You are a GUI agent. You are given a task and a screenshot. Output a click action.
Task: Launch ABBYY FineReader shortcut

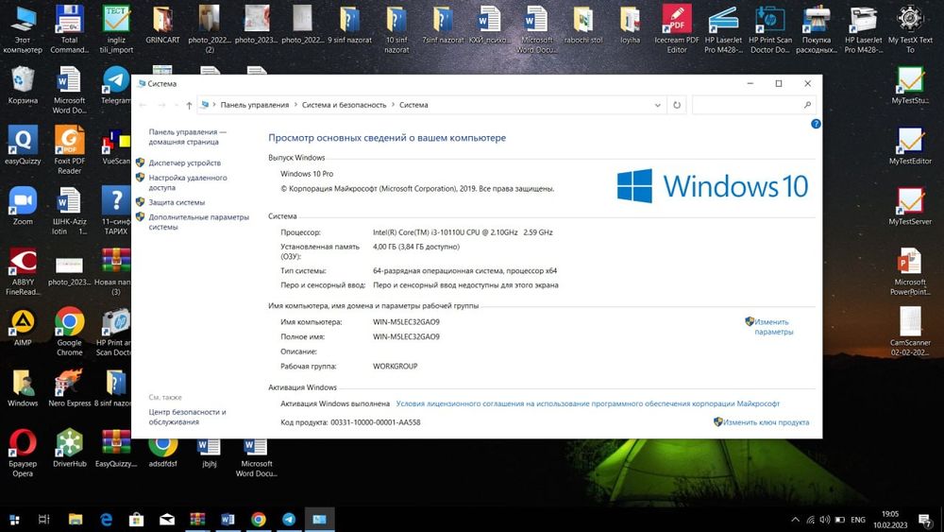[23, 271]
